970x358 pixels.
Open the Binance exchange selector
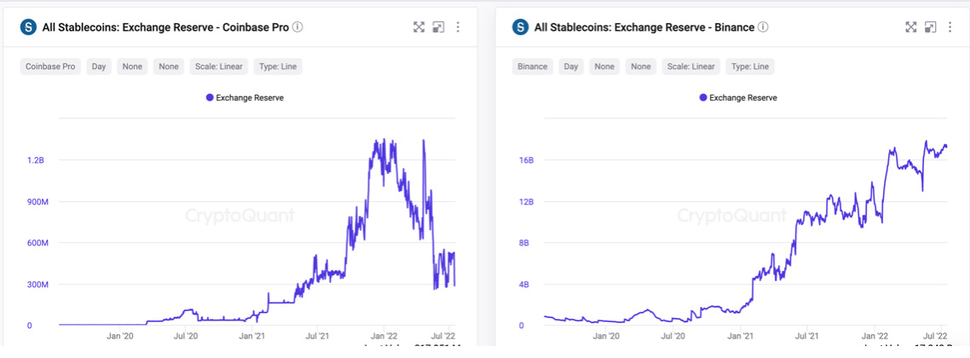coord(533,66)
